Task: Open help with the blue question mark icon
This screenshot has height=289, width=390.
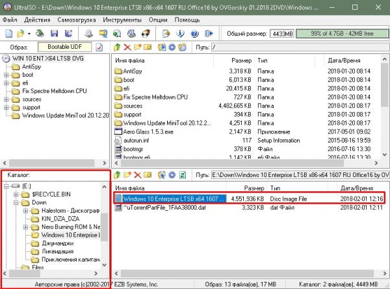Action: [194, 33]
